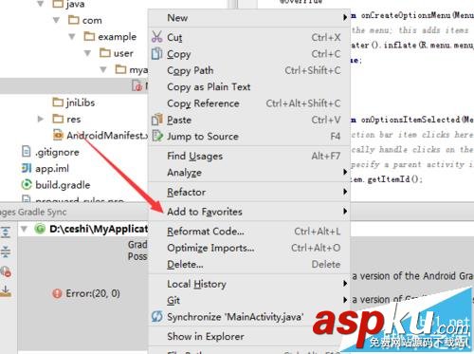Click the example folder icon
The image size is (474, 354).
tap(89, 36)
